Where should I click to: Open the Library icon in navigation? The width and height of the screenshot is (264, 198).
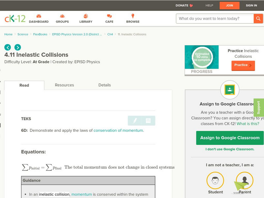click(86, 16)
